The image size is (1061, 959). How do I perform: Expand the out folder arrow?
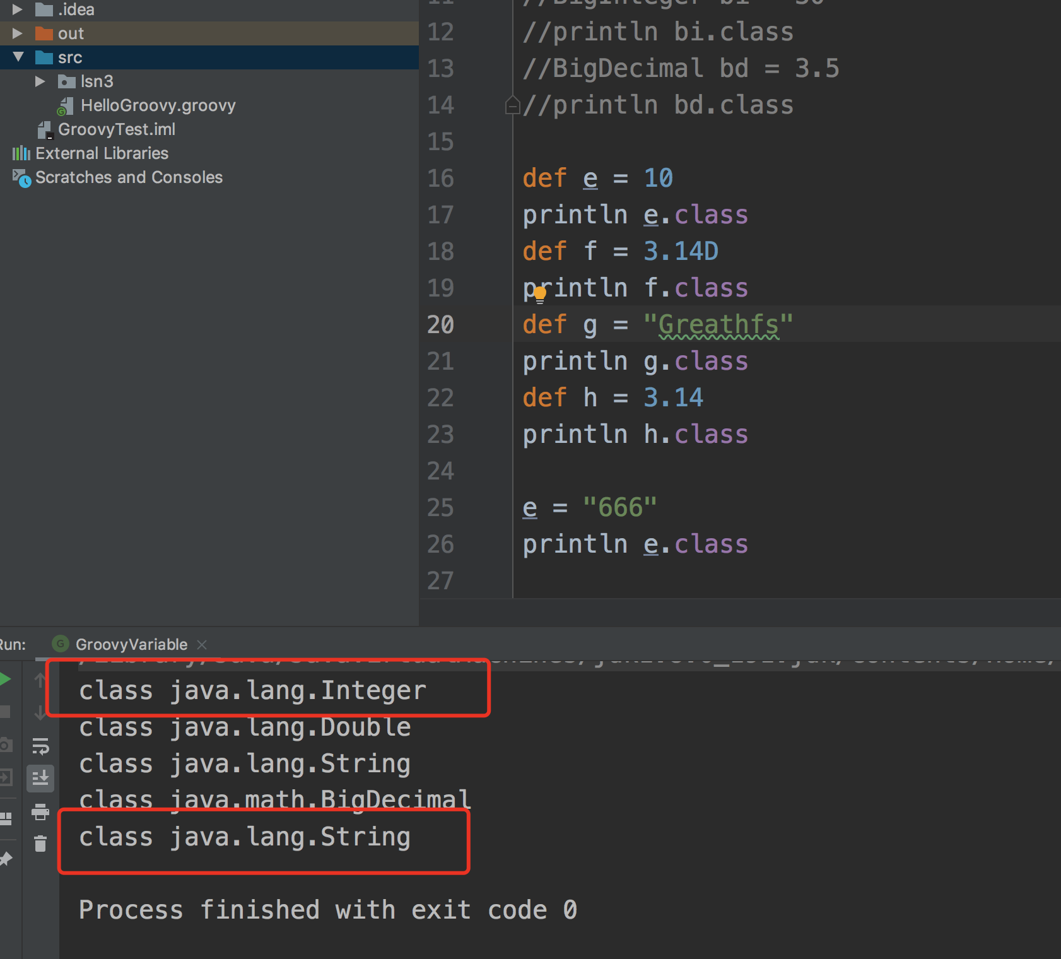[x=17, y=33]
